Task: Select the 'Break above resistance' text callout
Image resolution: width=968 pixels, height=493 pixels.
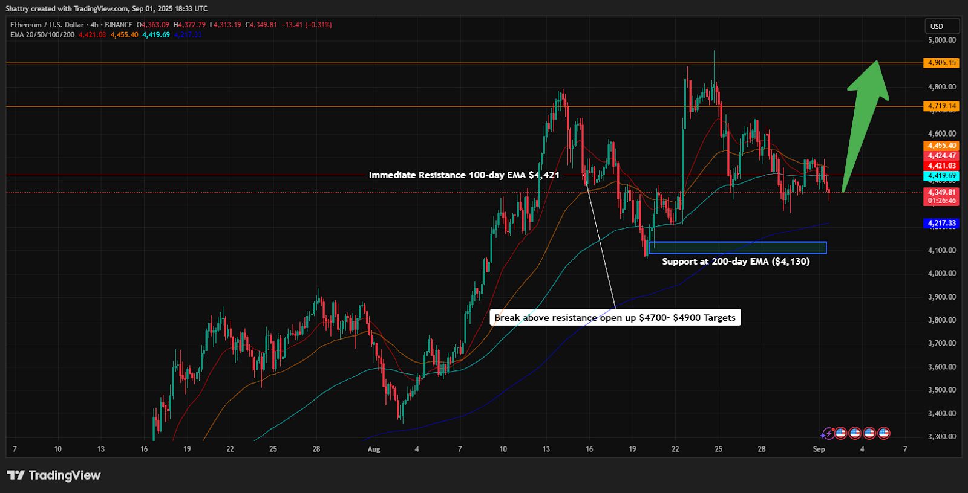Action: click(x=615, y=318)
